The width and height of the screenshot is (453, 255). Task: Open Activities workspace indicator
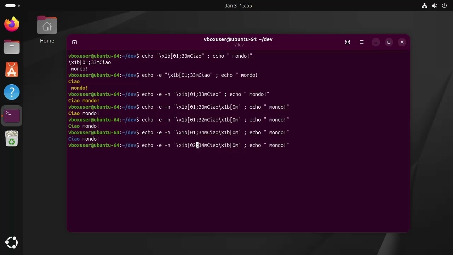click(x=13, y=6)
